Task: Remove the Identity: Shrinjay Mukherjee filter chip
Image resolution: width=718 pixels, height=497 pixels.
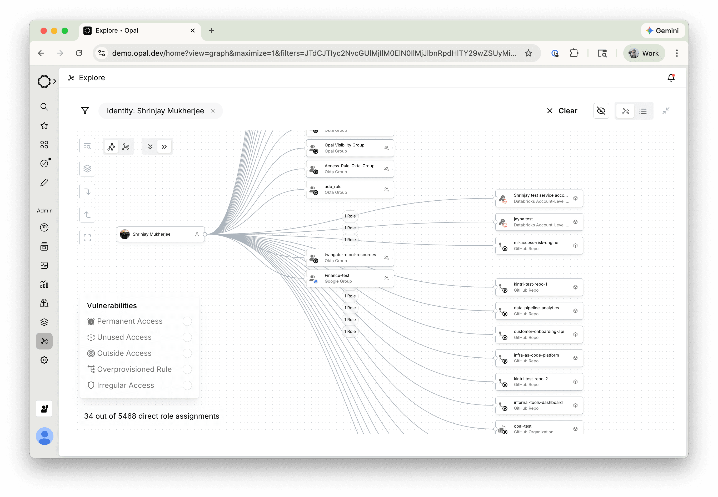Action: pyautogui.click(x=213, y=111)
